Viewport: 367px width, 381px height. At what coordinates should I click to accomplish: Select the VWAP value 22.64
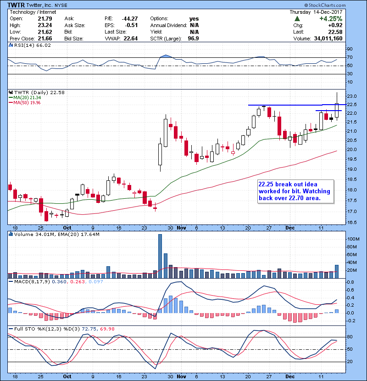click(x=131, y=39)
